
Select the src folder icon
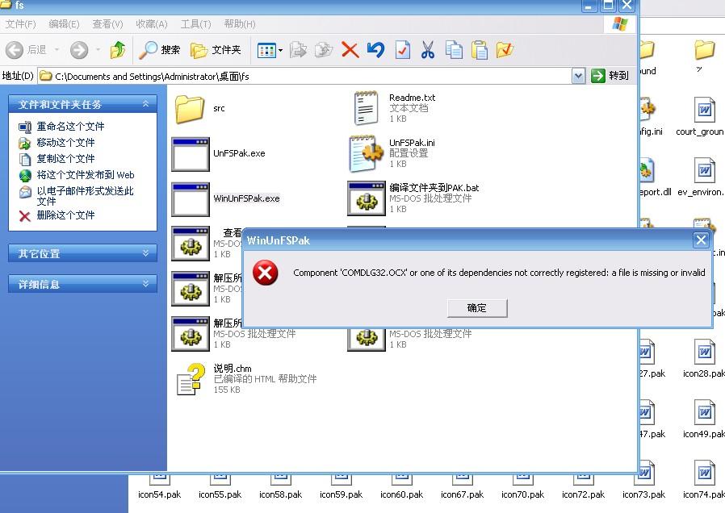(x=190, y=109)
